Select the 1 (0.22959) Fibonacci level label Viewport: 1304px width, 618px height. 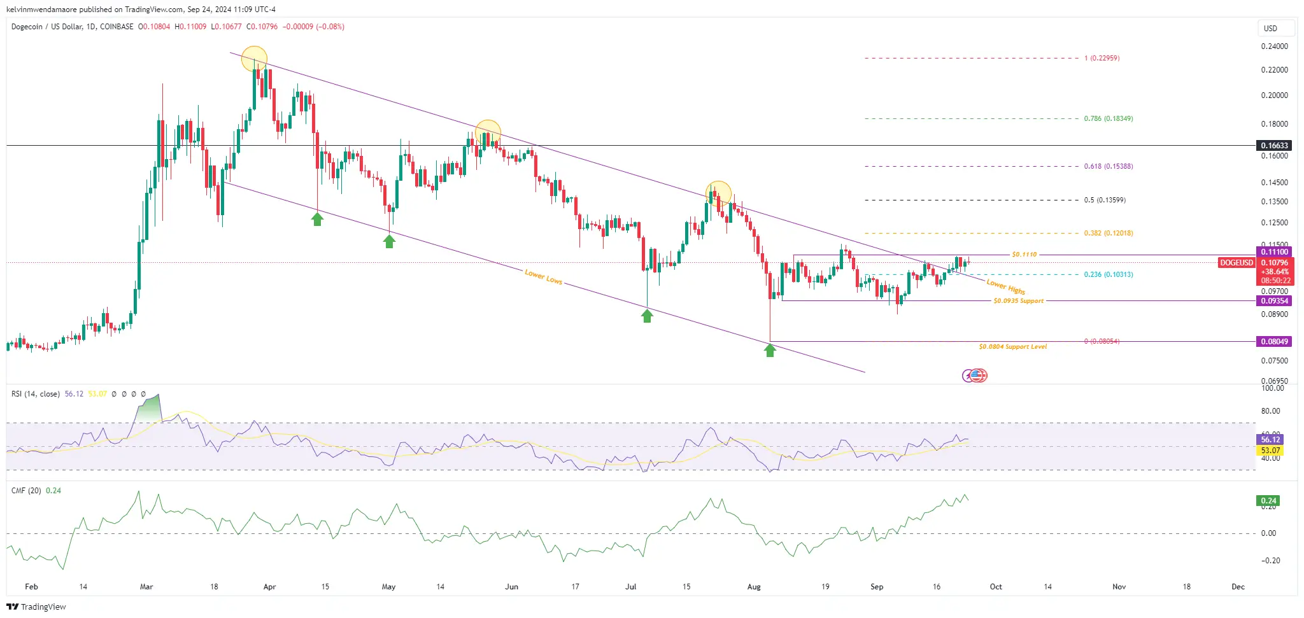click(x=1102, y=58)
